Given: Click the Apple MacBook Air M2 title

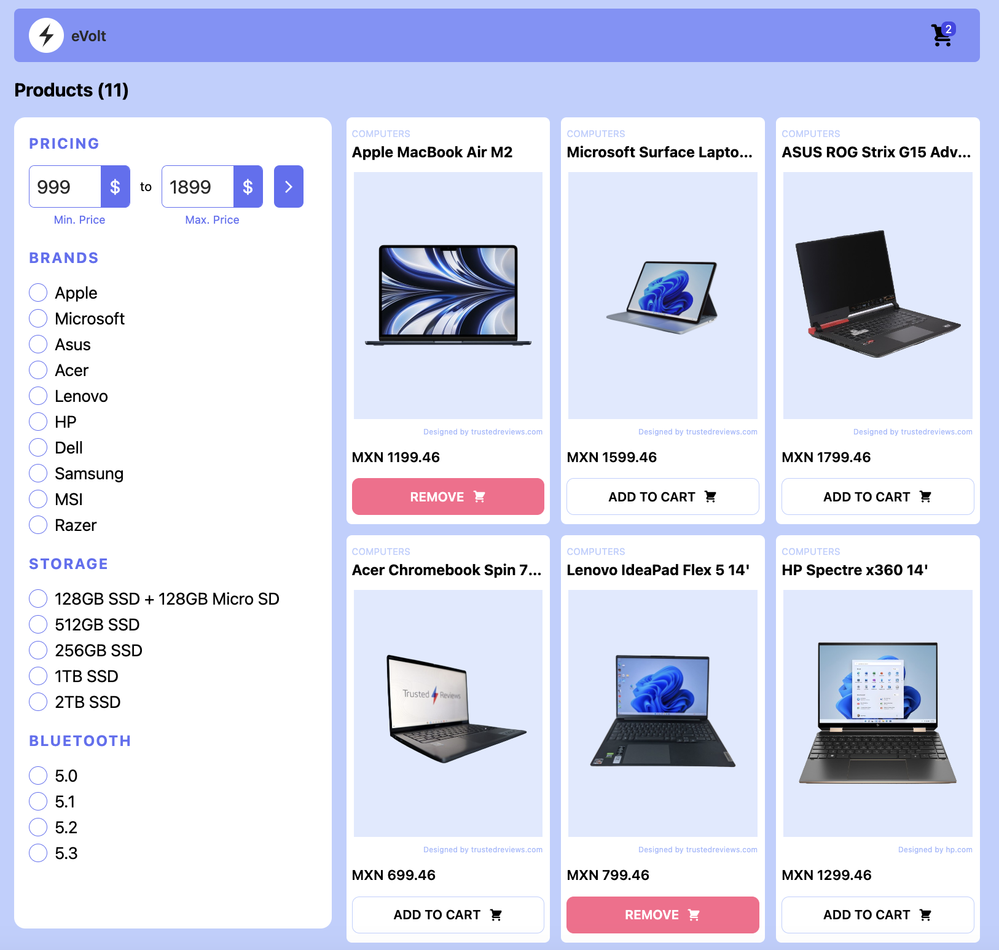Looking at the screenshot, I should [x=432, y=152].
